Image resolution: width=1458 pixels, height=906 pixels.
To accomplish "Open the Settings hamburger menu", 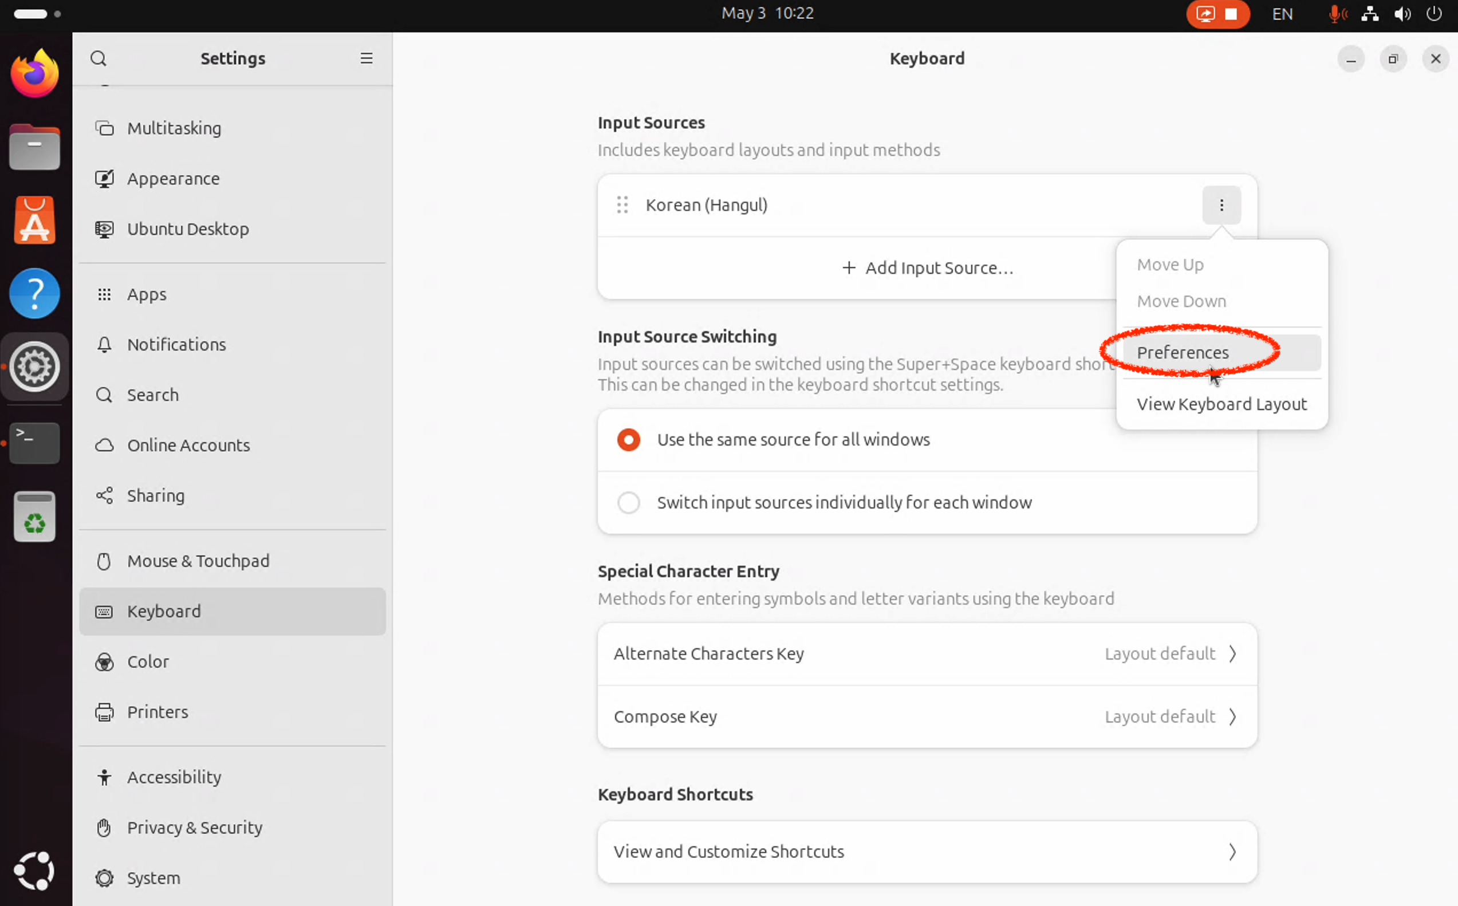I will point(366,58).
